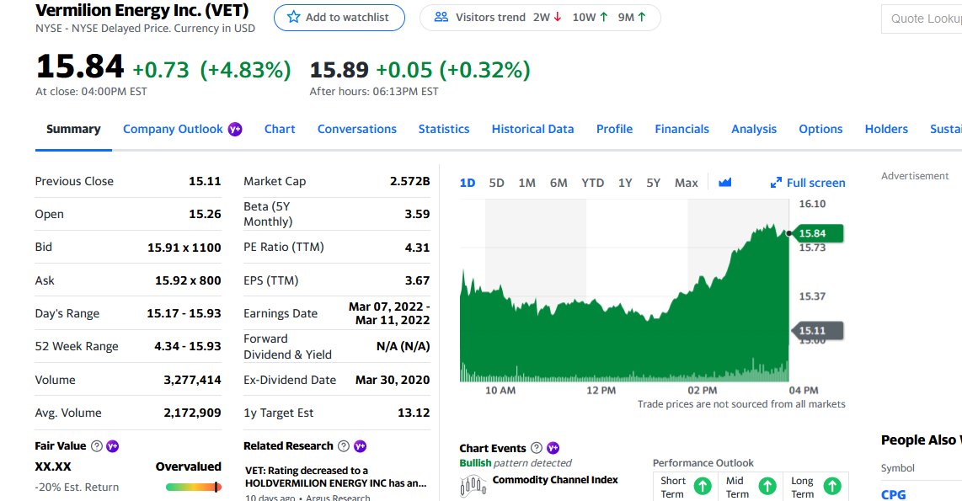Set chart range to 1M
Viewport: 962px width, 501px height.
(527, 183)
